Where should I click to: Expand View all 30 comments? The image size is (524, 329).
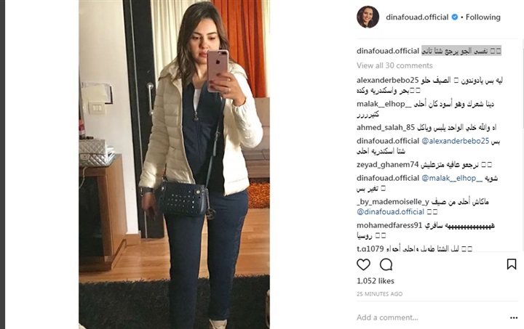click(x=394, y=65)
